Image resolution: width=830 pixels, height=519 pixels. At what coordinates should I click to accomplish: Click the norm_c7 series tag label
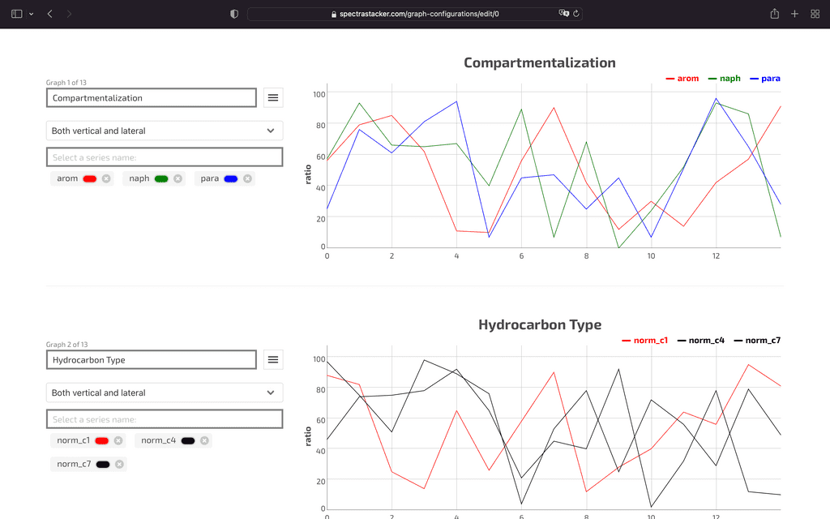(x=74, y=464)
